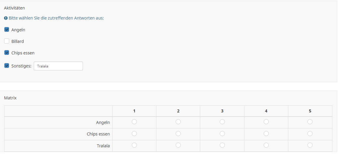
Task: Click the Sonstiges text field containing Tralala
Action: tap(58, 66)
